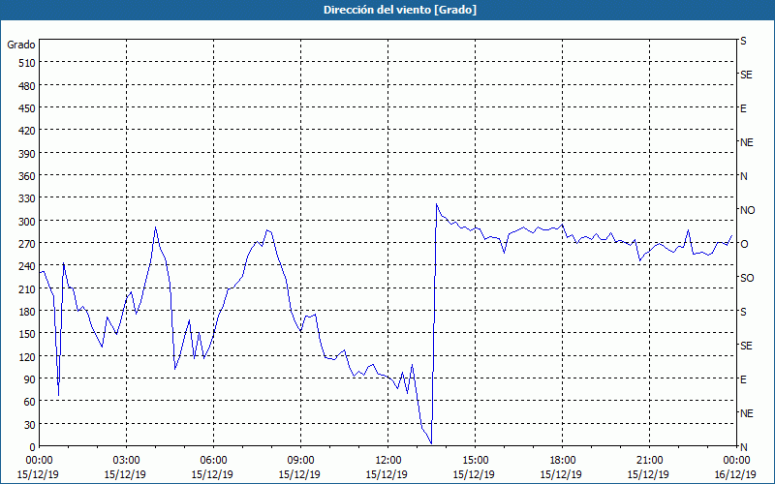Click the O compass label on the right axis
The image size is (775, 484).
[744, 244]
